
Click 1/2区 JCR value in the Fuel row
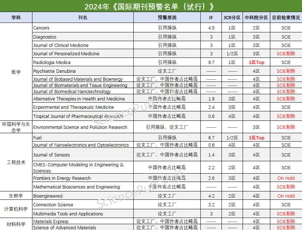232,138
